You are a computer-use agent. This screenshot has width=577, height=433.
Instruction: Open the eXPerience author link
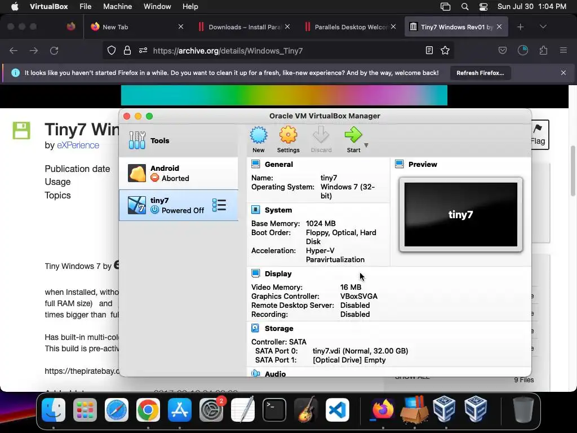point(78,145)
